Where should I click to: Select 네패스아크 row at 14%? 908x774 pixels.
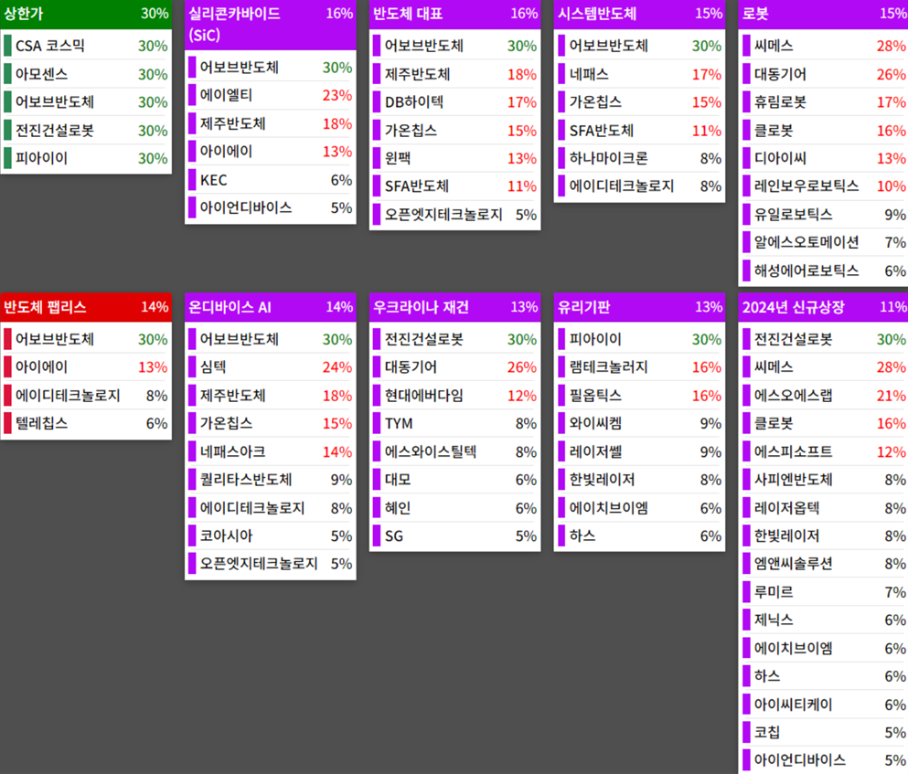(x=271, y=451)
